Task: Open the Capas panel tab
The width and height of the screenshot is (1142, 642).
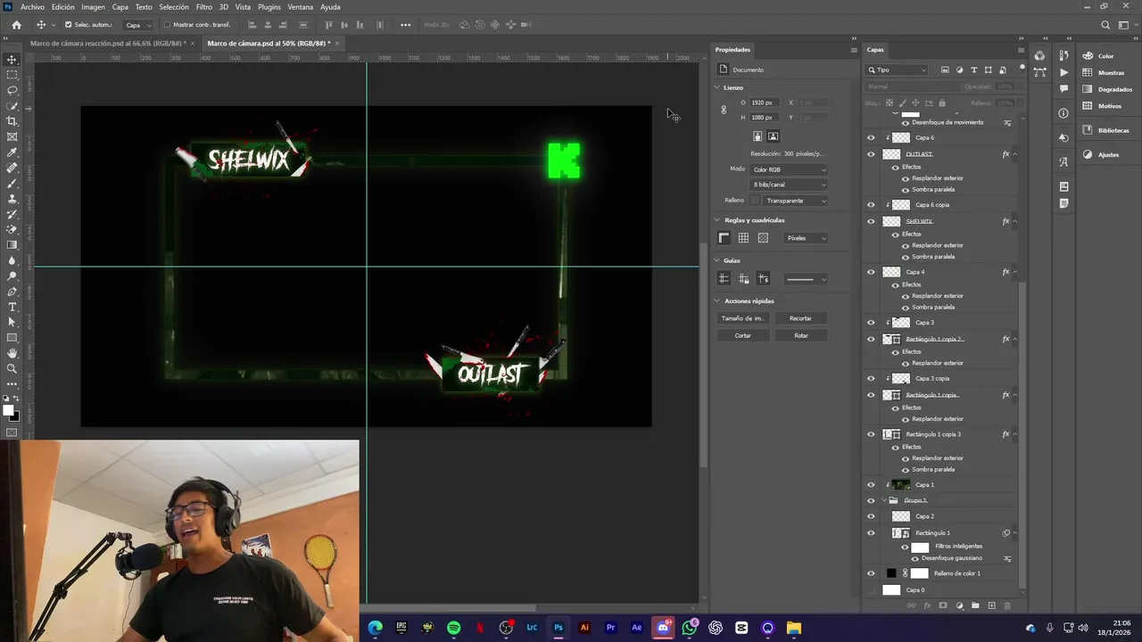Action: (x=875, y=50)
